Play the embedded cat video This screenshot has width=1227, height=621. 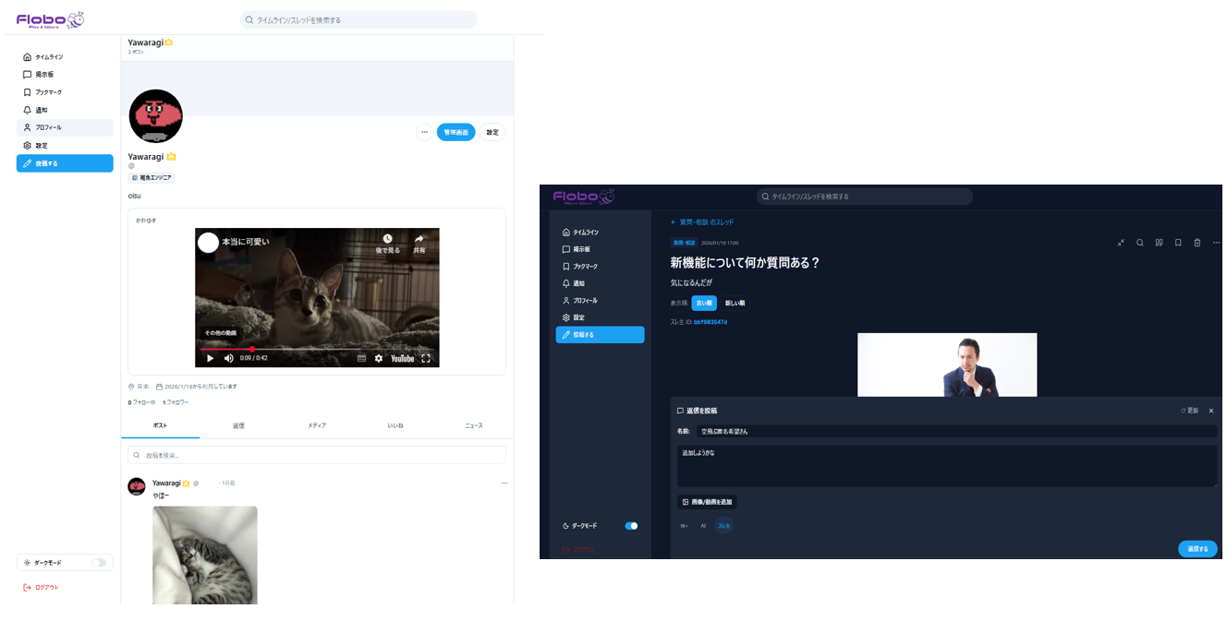tap(211, 358)
